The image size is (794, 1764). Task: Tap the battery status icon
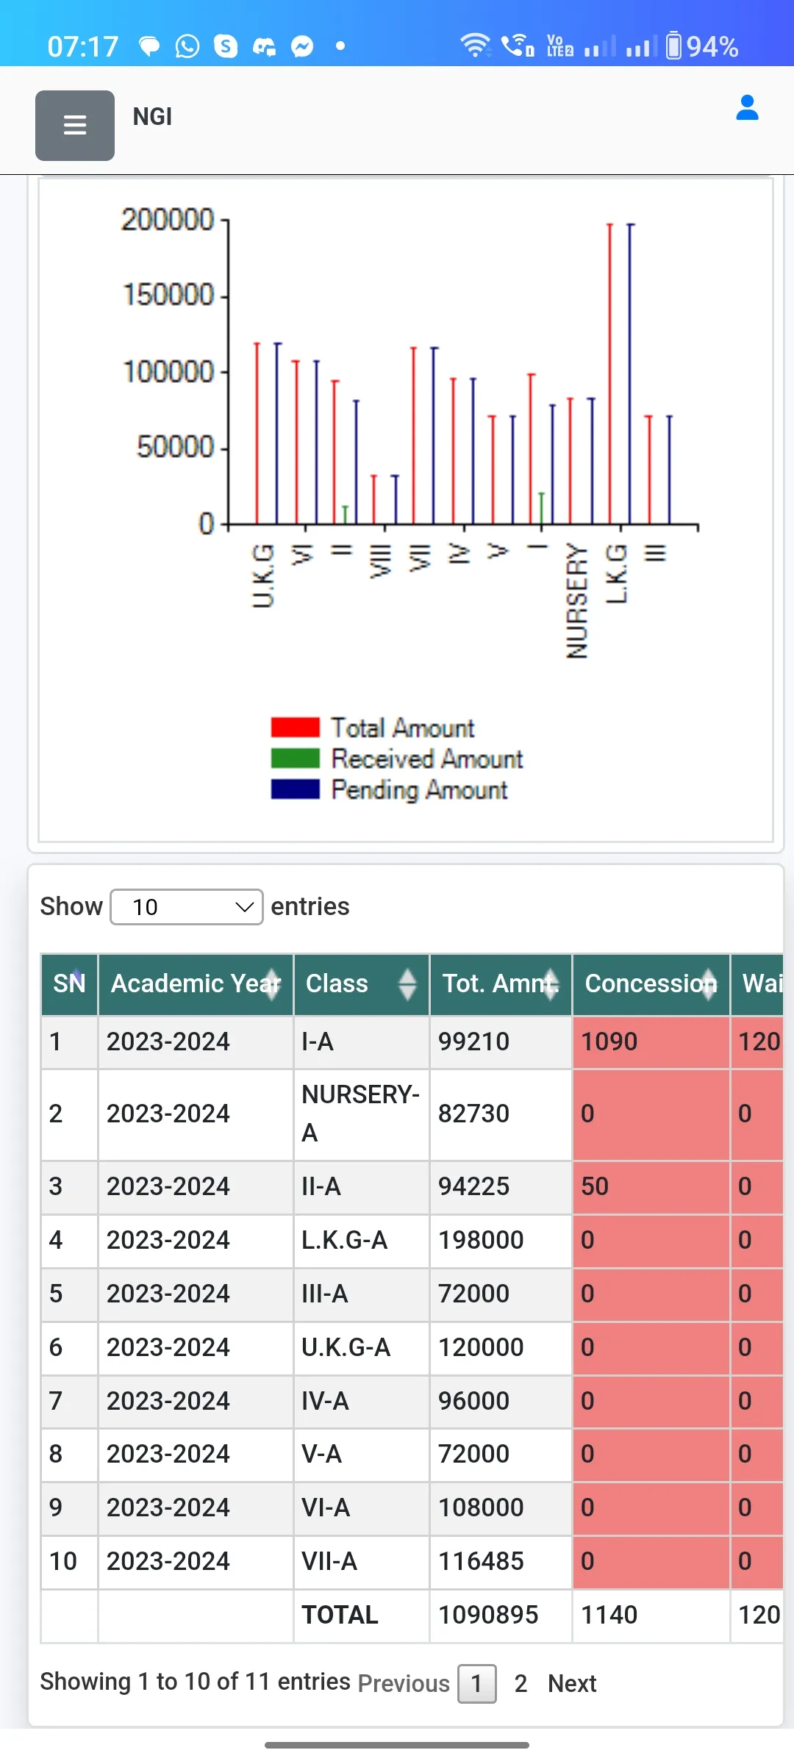[x=673, y=46]
